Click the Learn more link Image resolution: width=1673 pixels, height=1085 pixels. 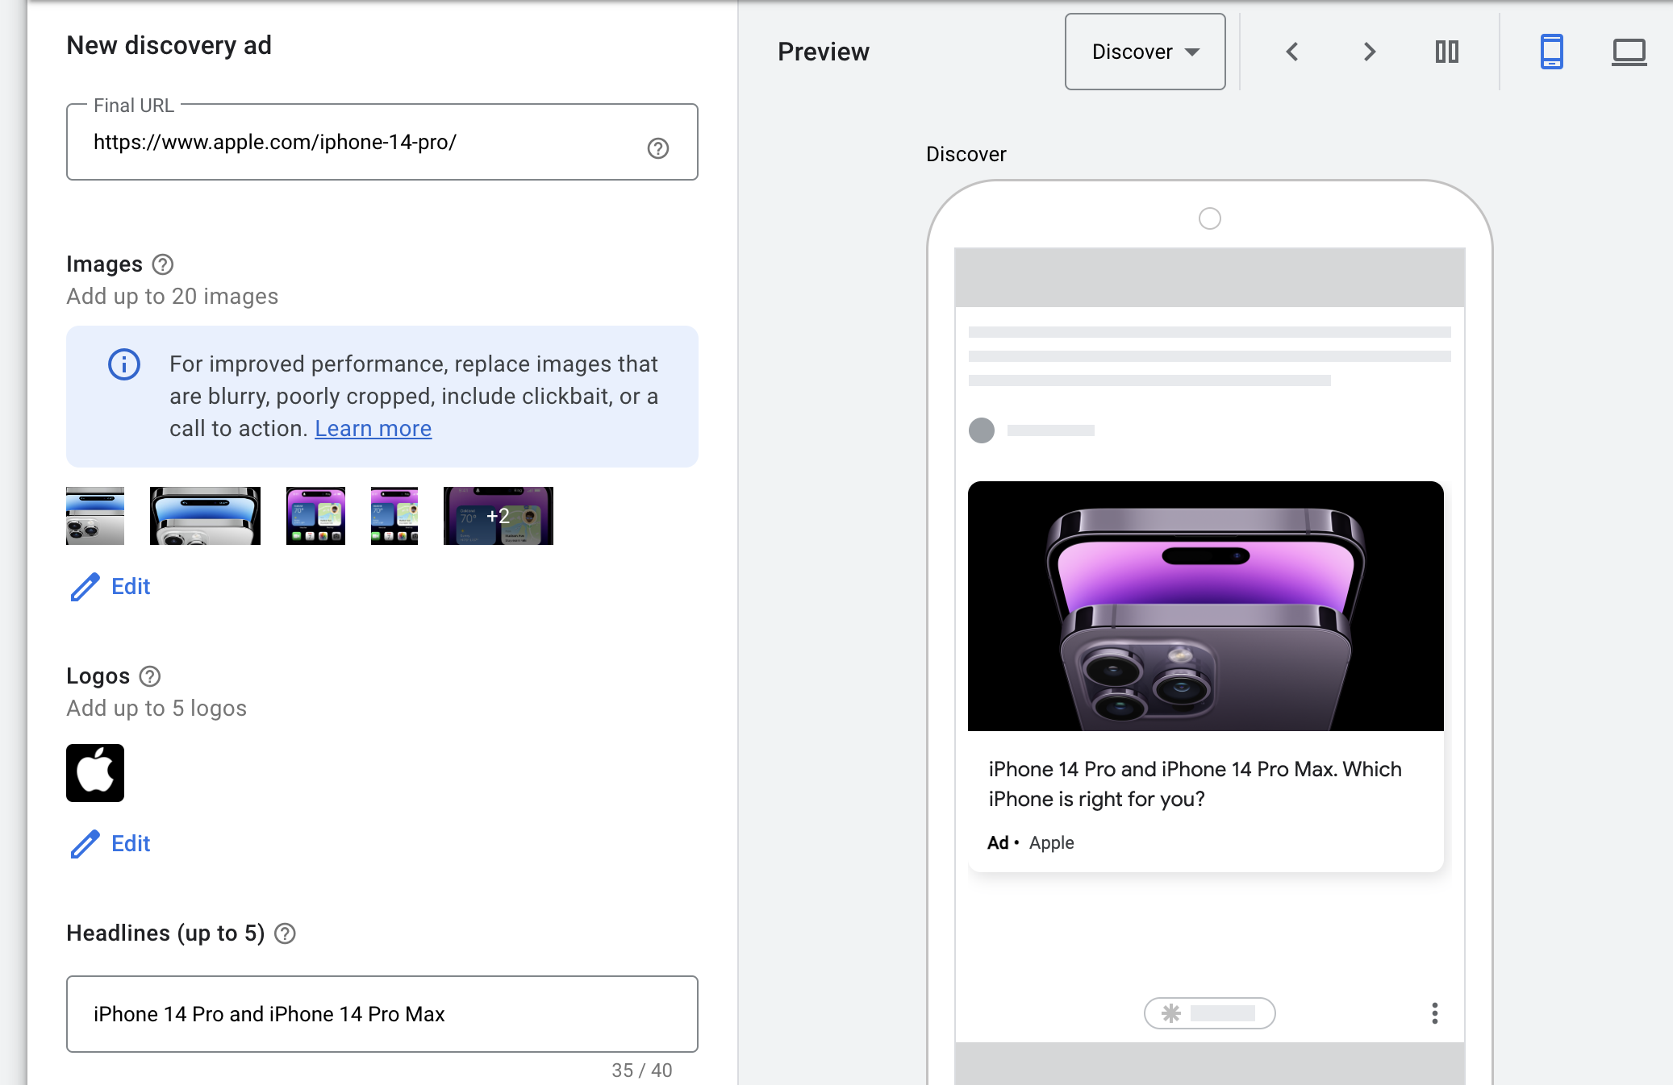[373, 429]
